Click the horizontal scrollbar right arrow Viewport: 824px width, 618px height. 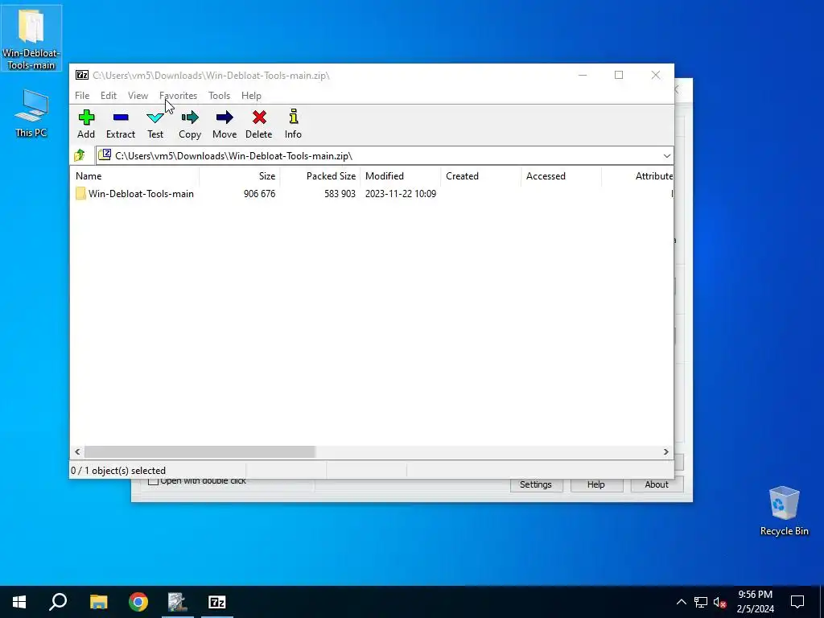tap(665, 452)
